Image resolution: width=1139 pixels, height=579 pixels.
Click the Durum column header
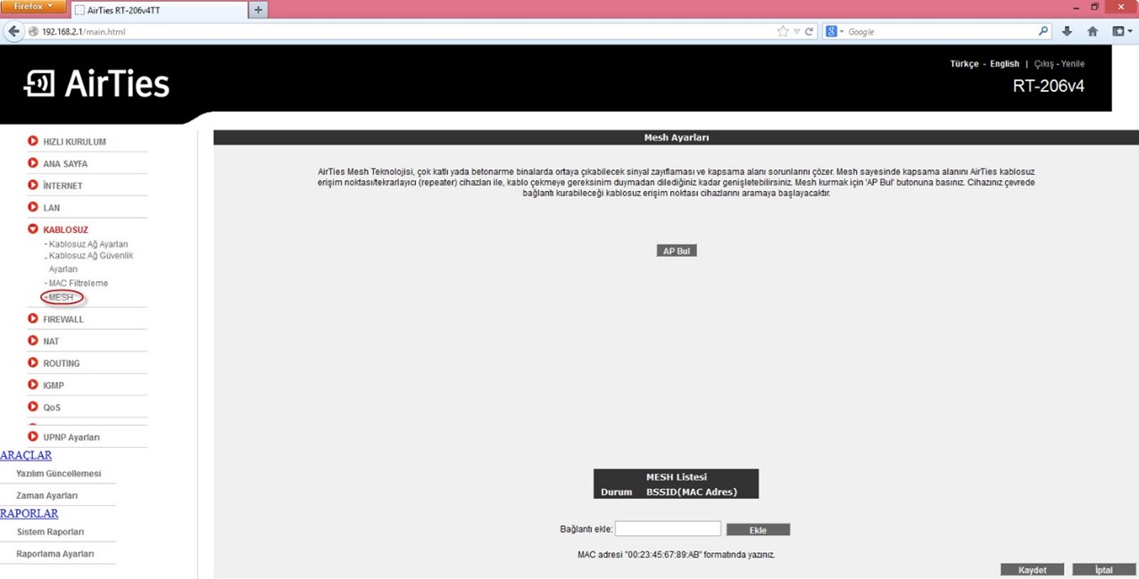[617, 492]
